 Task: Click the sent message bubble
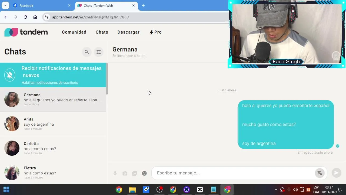point(286,125)
